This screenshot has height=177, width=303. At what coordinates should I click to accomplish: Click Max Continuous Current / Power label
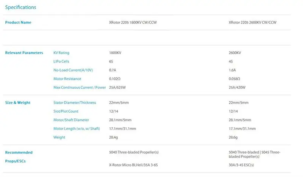pos(80,87)
